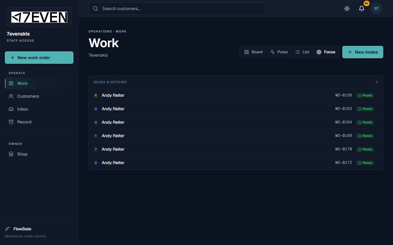The height and width of the screenshot is (245, 393).
Task: Click work order number WO-0170
Action: (344, 149)
